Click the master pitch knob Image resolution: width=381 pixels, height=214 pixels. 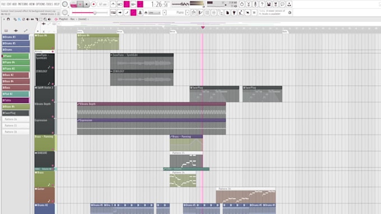coord(65,13)
